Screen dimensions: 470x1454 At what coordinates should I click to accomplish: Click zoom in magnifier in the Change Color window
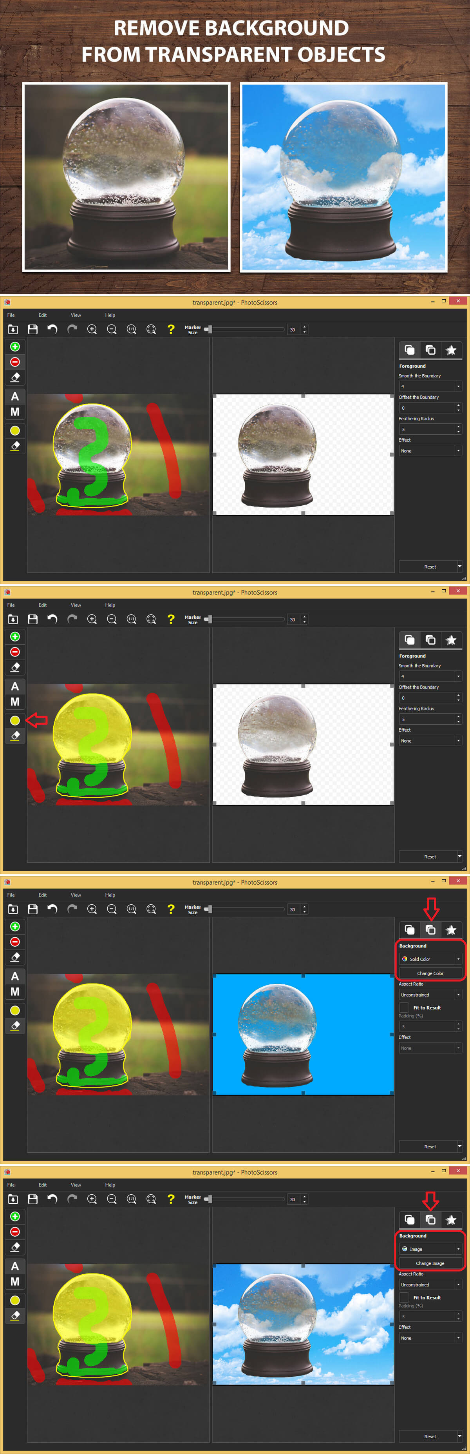(92, 909)
